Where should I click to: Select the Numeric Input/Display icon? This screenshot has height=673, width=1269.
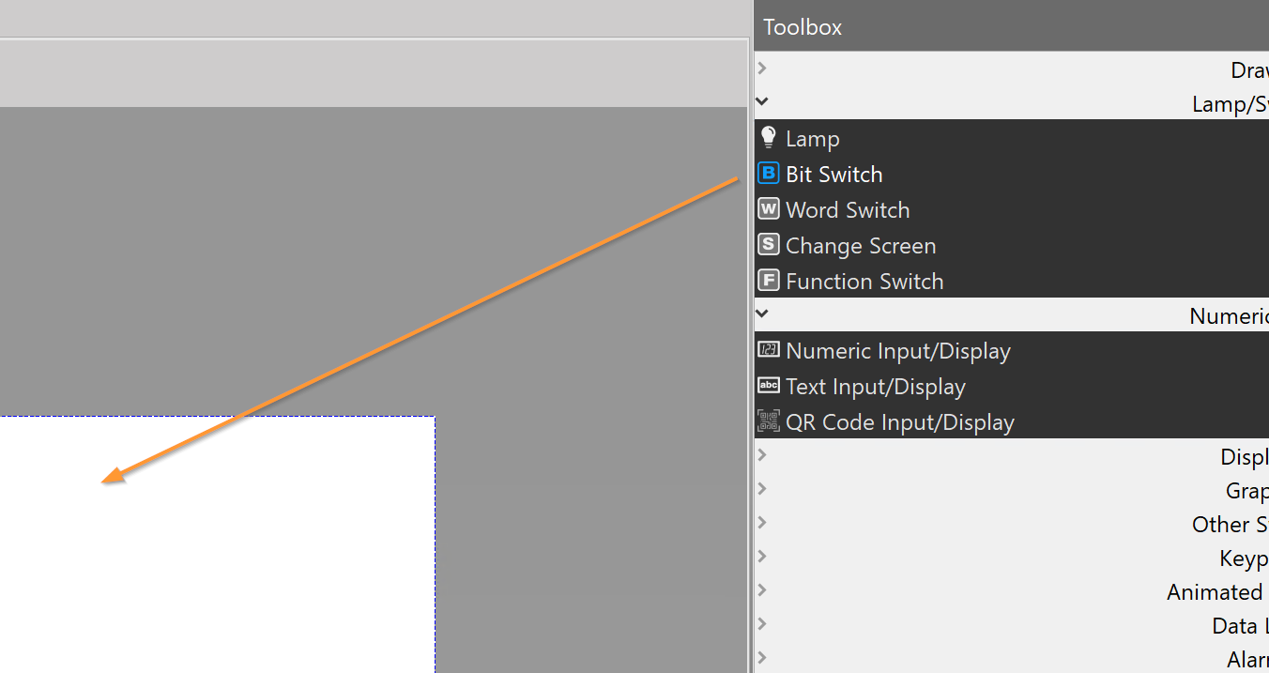[769, 350]
